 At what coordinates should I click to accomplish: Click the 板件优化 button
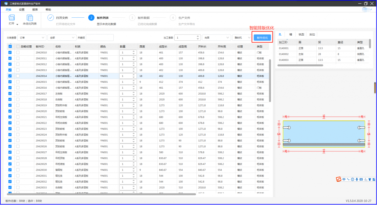(262, 38)
